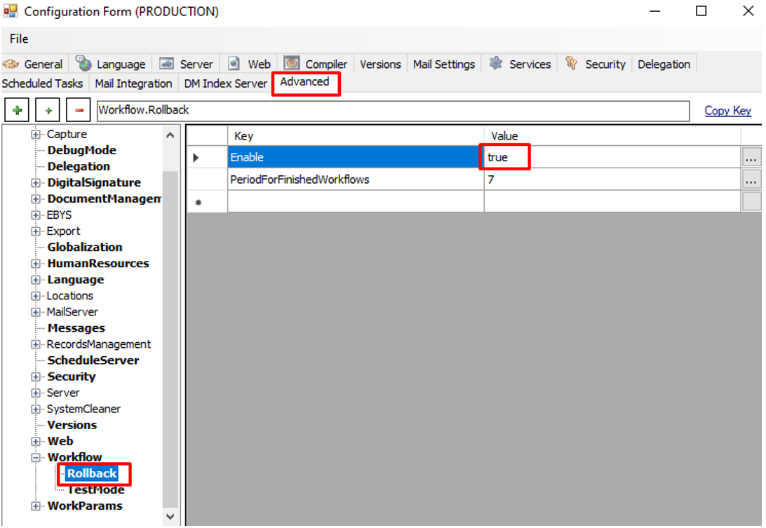Open the DM Index Server tab
The image size is (766, 528).
pos(226,83)
